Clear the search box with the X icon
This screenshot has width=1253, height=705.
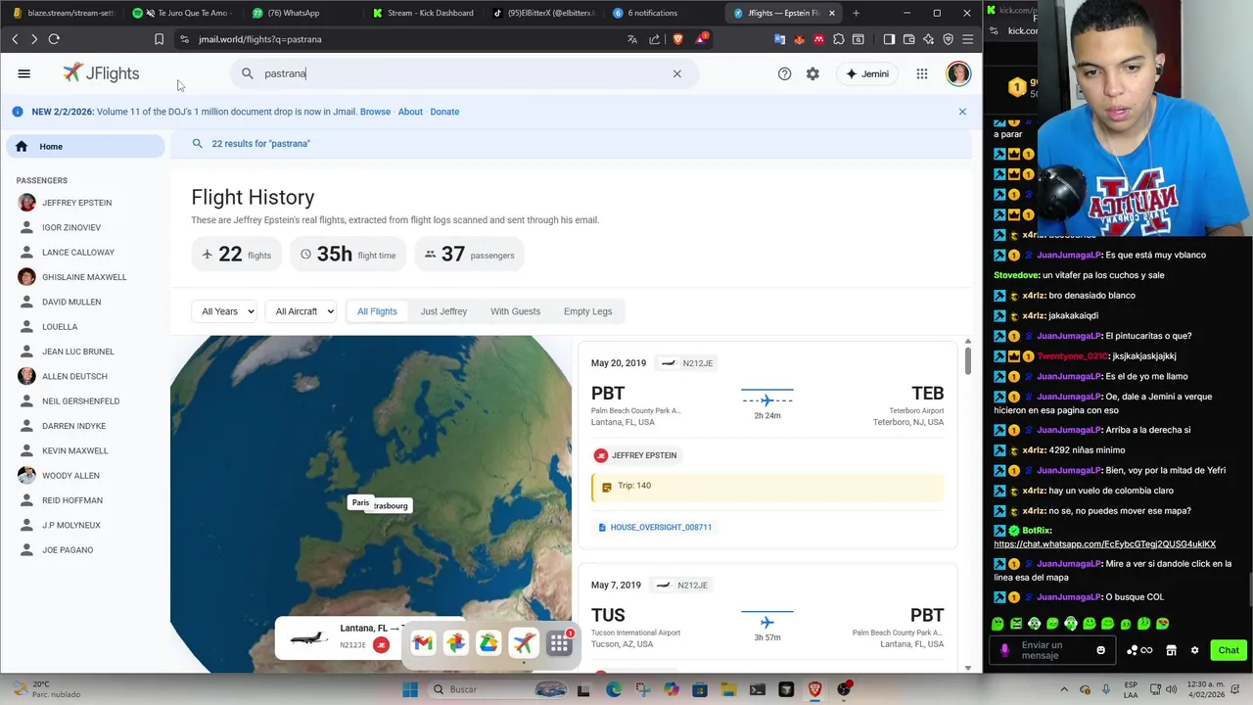tap(676, 73)
